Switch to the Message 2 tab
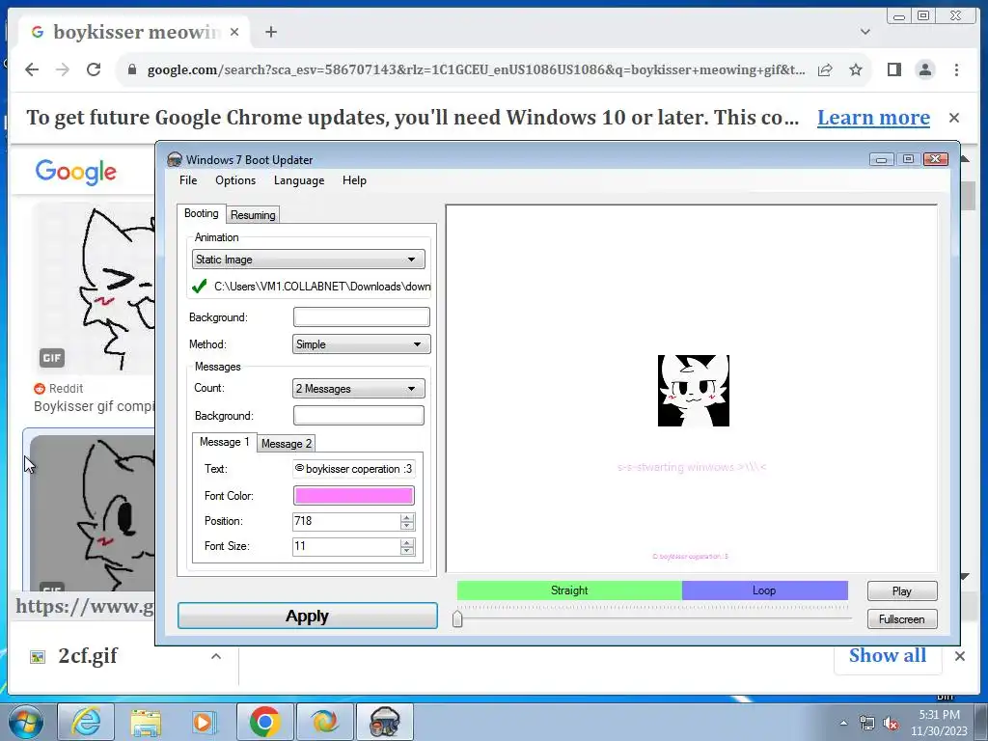988x741 pixels. pos(286,444)
